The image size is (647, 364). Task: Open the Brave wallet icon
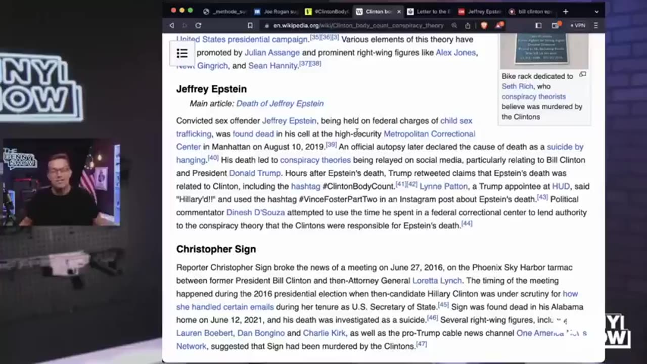[556, 25]
